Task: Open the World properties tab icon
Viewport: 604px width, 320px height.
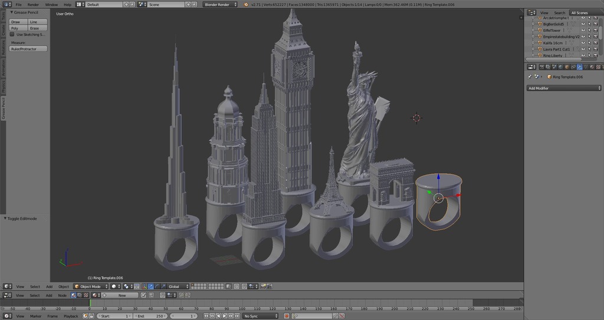Action: tap(560, 67)
